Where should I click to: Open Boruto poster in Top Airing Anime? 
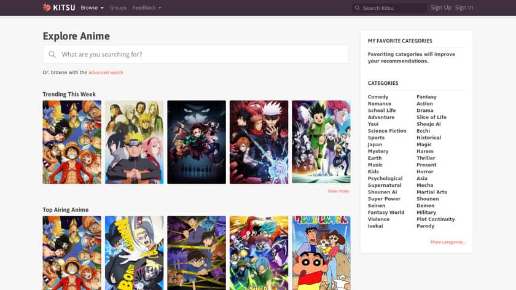pos(135,253)
